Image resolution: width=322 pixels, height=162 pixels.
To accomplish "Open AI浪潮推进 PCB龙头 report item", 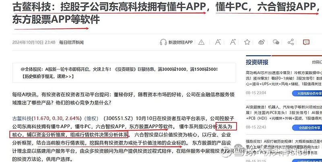I will coord(284,113).
